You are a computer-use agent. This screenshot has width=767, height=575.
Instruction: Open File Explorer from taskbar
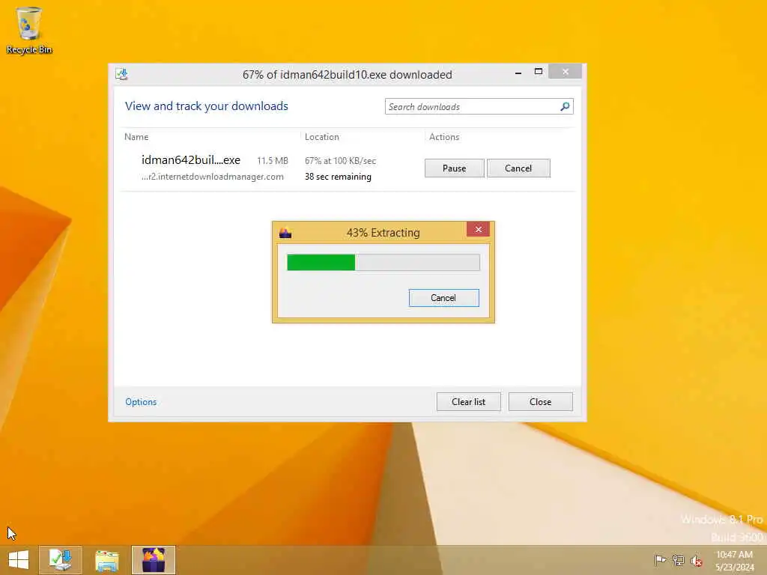pos(107,560)
